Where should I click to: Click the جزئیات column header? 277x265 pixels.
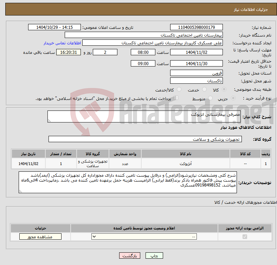[40, 228]
